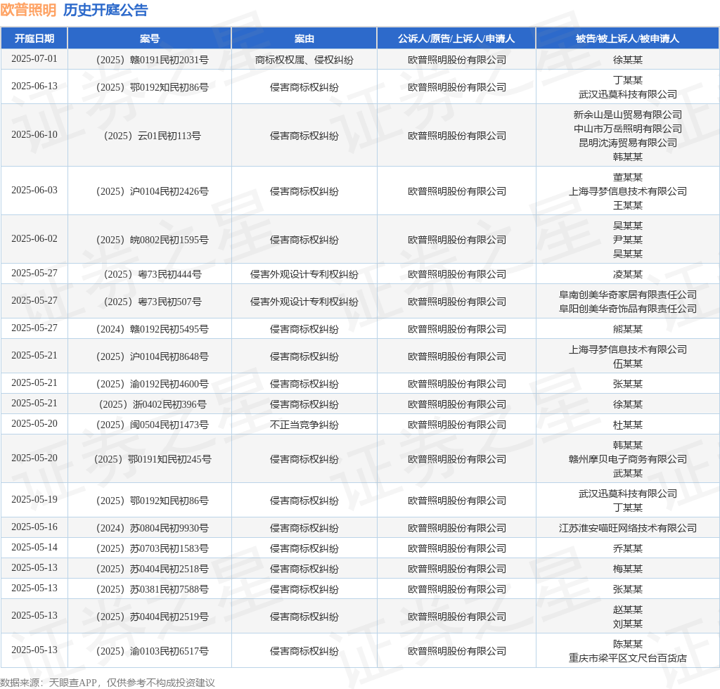Click the date 2025-07-01
Image resolution: width=720 pixels, height=689 pixels.
click(x=34, y=59)
